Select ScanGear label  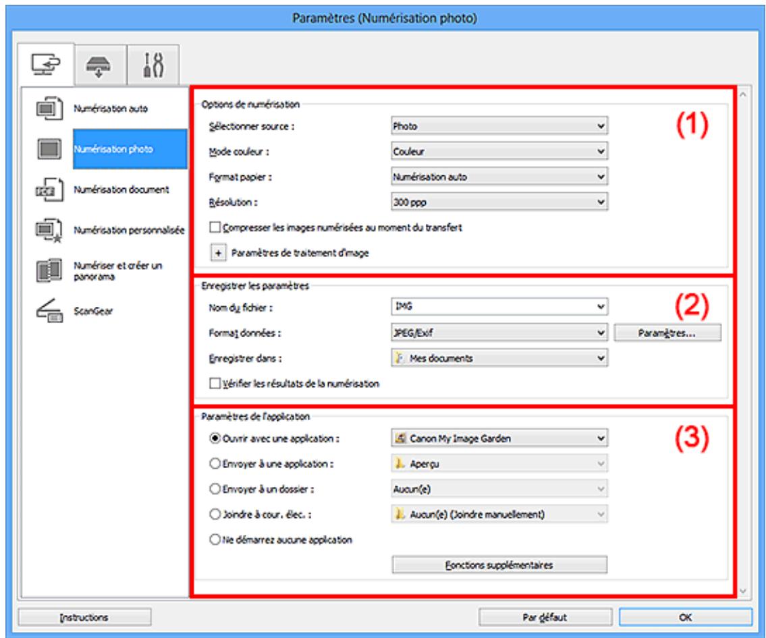tap(93, 311)
